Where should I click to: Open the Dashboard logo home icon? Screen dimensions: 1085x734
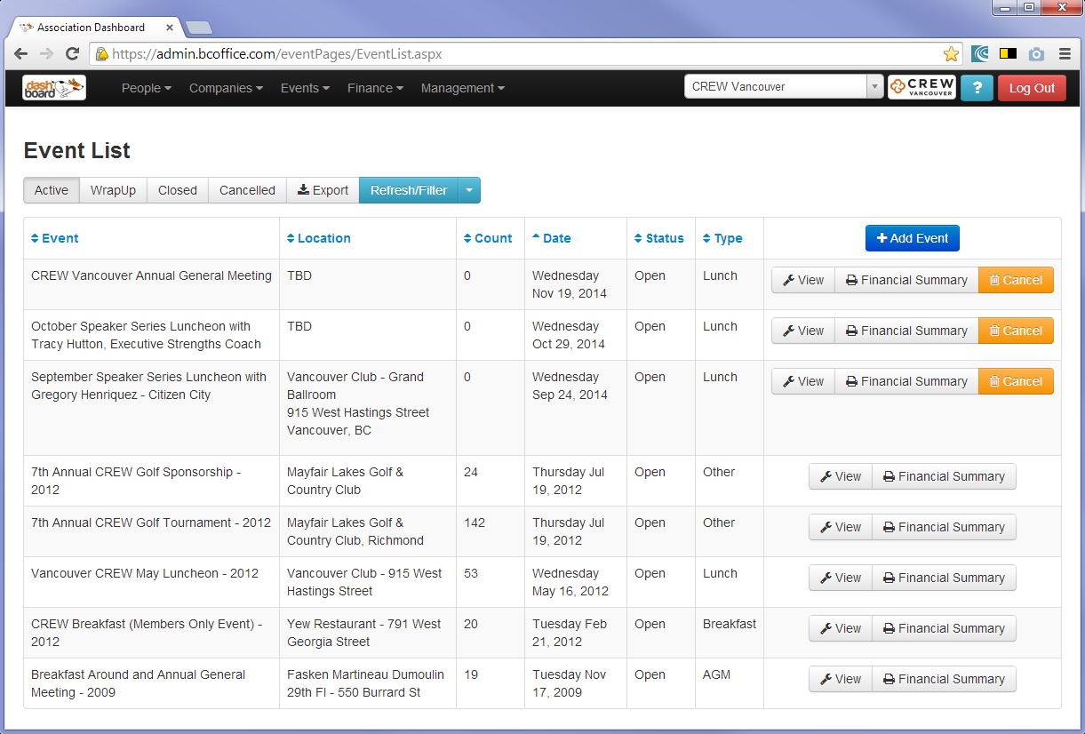[54, 88]
